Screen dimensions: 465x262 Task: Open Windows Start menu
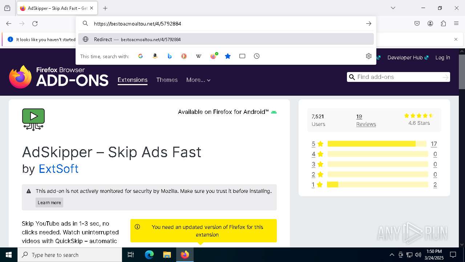coord(9,255)
